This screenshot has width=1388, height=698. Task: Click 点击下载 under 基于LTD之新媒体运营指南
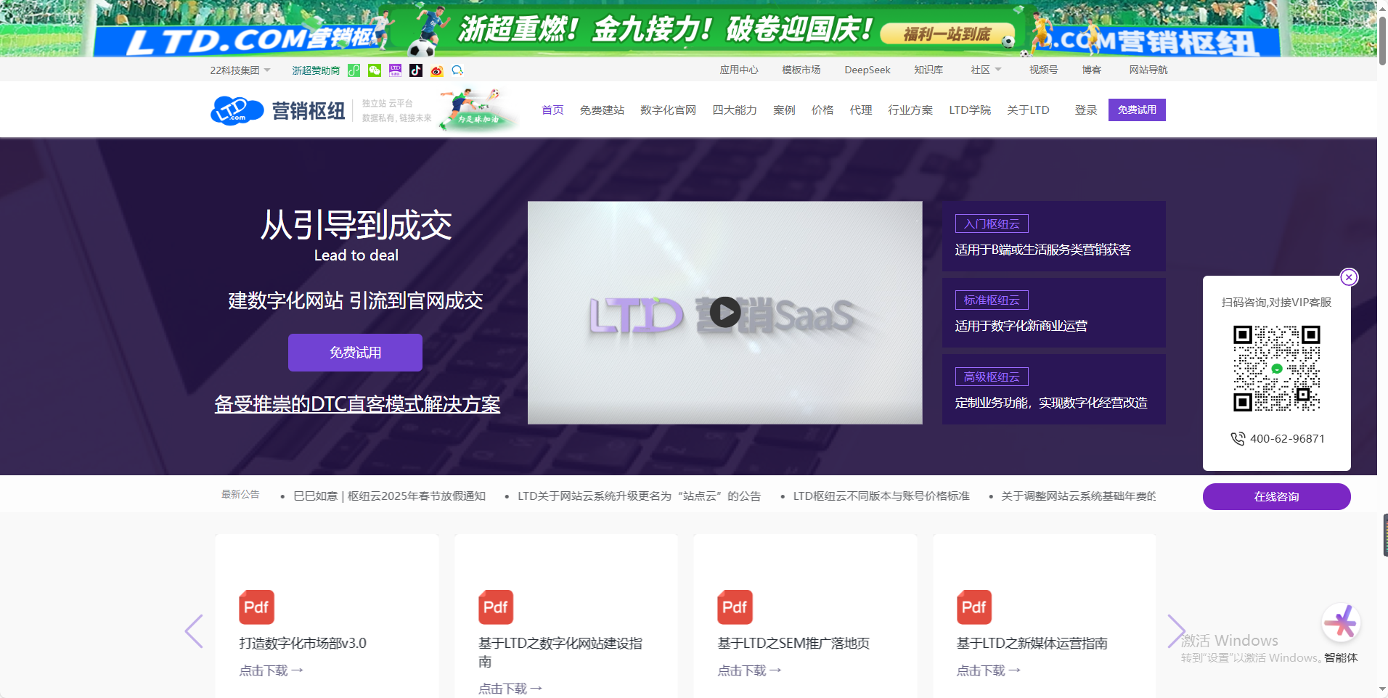[988, 670]
